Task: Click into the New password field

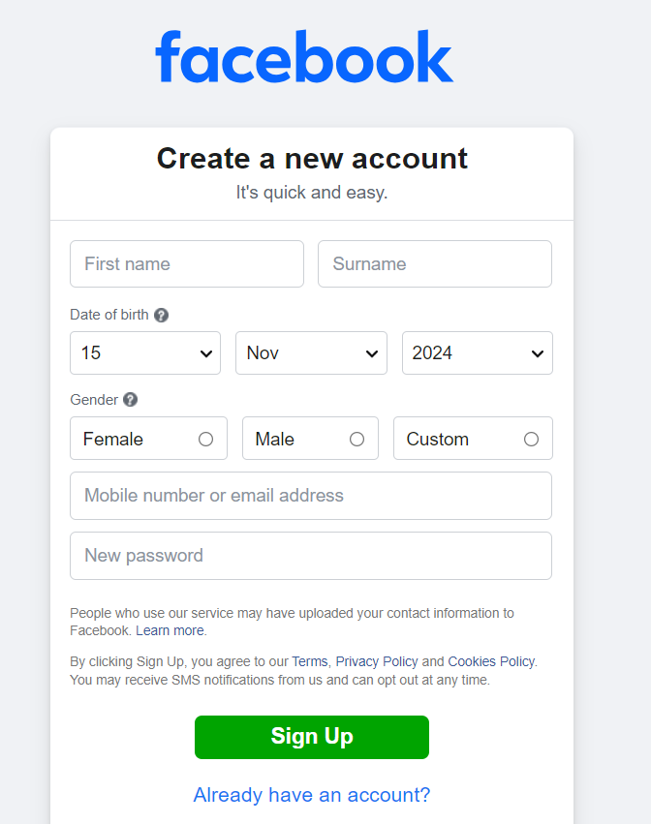Action: click(311, 556)
